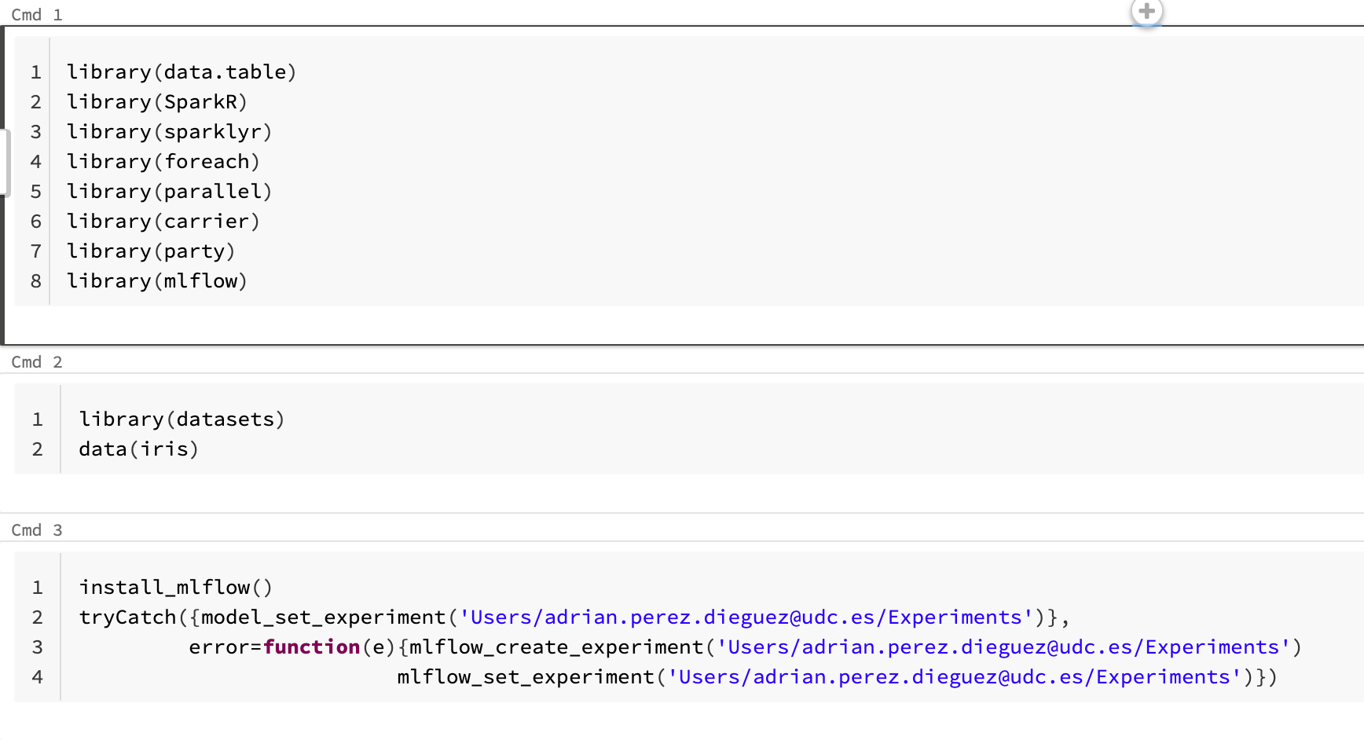Click line number 8 in Cmd 1
Image resolution: width=1364 pixels, height=740 pixels.
(36, 281)
